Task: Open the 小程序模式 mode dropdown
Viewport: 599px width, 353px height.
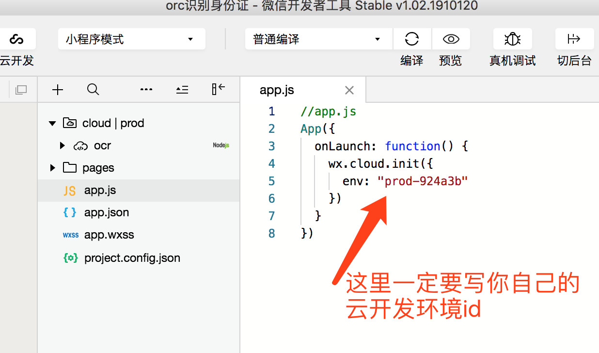Action: 131,39
